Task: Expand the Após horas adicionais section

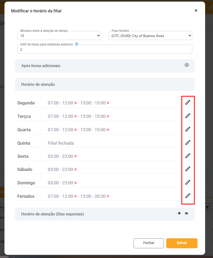Action: 187,65
